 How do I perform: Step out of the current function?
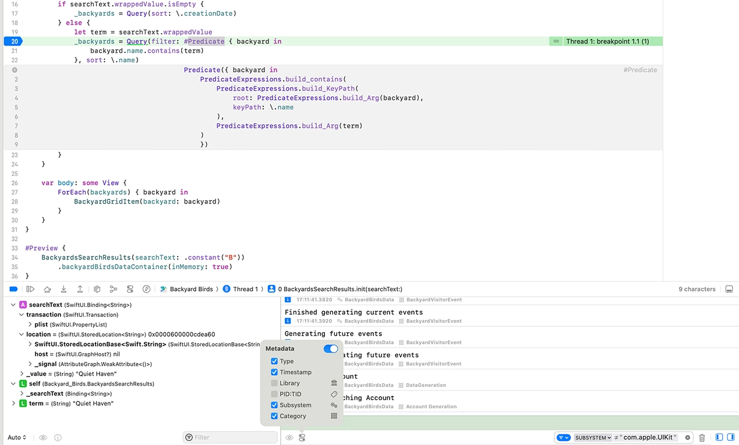tap(80, 289)
